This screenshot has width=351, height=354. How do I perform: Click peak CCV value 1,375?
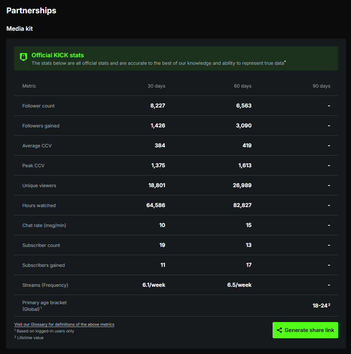pos(158,165)
